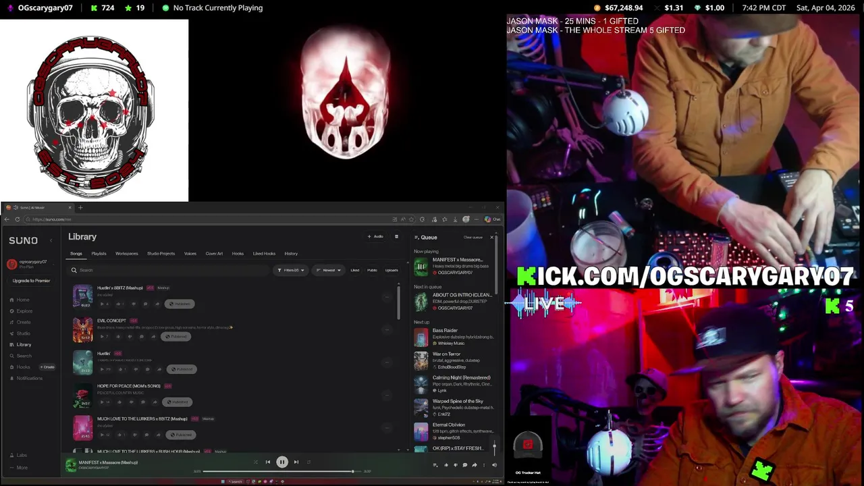Adjust the vertical volume slider
This screenshot has width=864, height=486.
pos(494,448)
